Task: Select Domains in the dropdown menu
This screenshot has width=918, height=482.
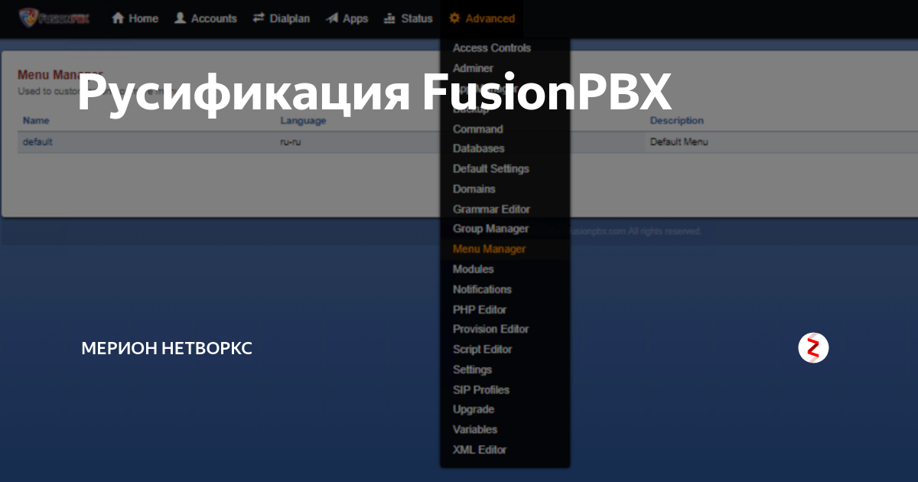Action: [474, 189]
